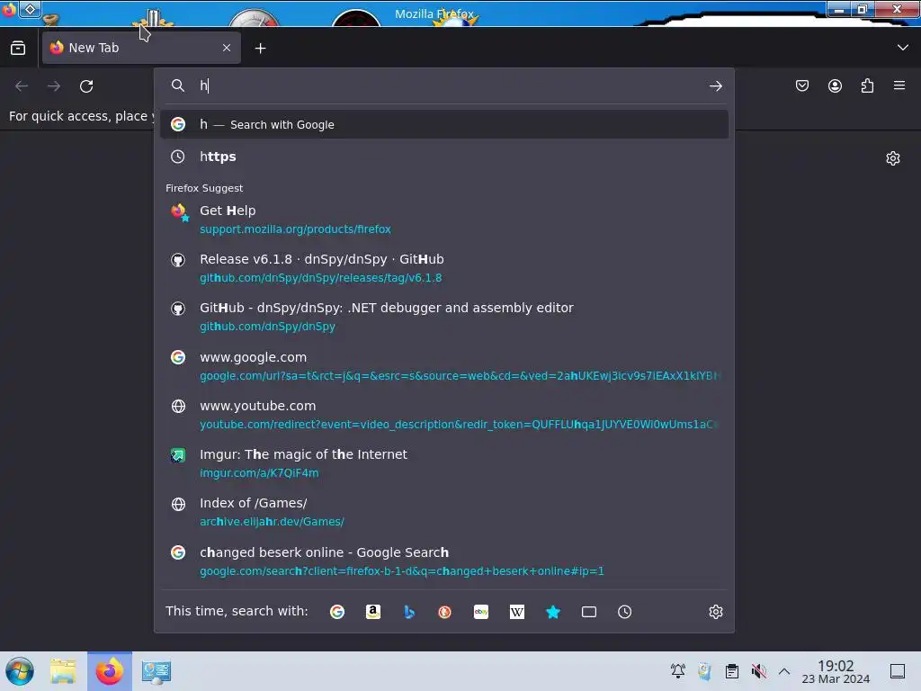Search this time with eBay icon
Screen dimensions: 921x691
click(x=481, y=612)
